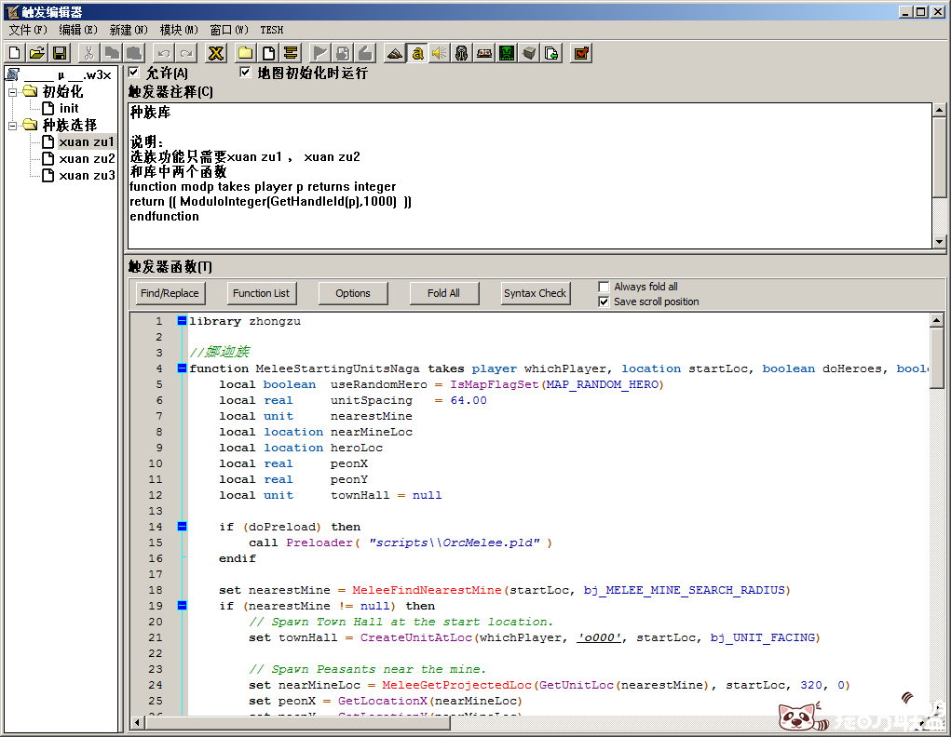Open the TESH menu
The image size is (951, 737).
[x=271, y=30]
